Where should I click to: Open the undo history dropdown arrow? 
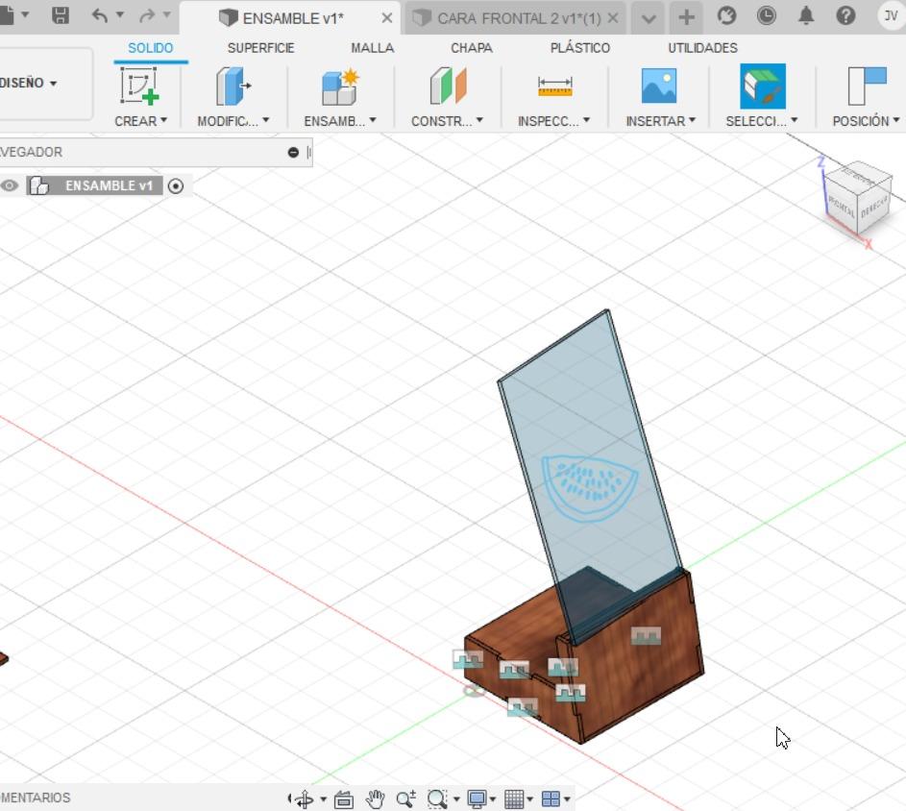coord(120,14)
